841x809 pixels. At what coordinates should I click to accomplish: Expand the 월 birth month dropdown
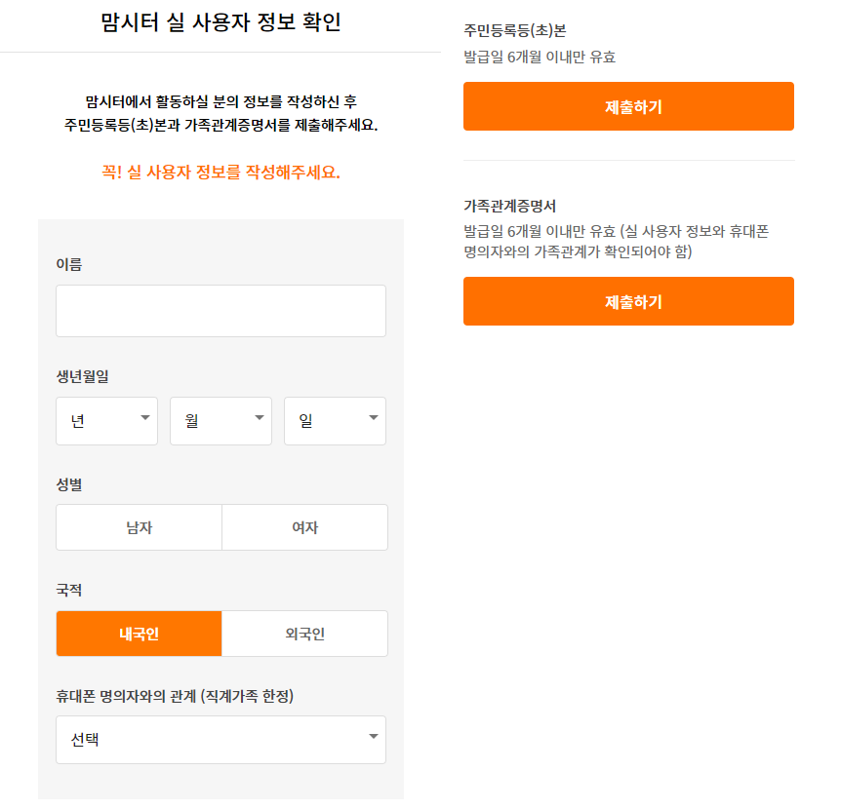tap(220, 421)
